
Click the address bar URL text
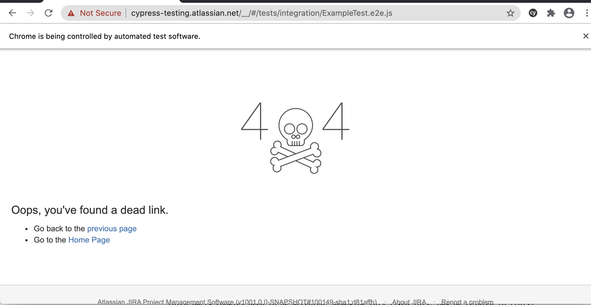[262, 13]
